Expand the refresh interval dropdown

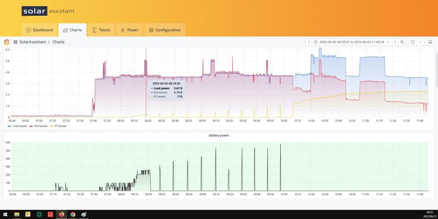(420, 42)
